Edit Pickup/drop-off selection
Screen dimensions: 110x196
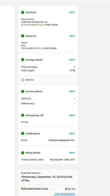(x=72, y=115)
